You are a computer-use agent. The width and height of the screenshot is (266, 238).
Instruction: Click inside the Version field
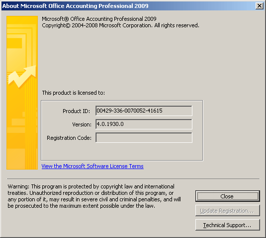144,124
